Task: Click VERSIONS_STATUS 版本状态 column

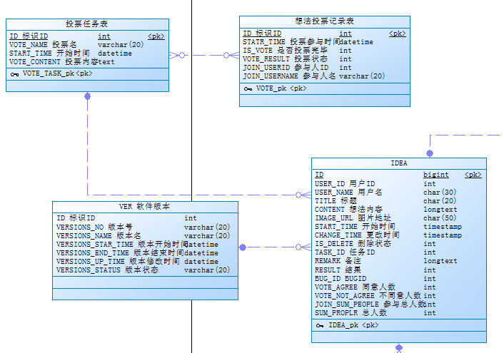Action: (x=107, y=270)
